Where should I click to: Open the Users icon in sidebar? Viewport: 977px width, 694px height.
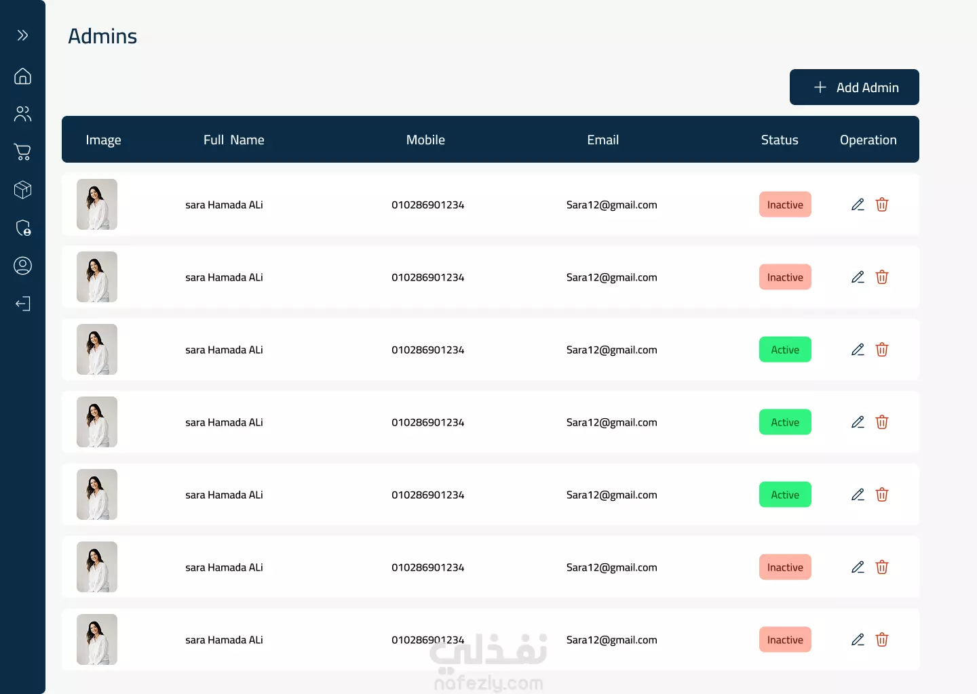22,114
